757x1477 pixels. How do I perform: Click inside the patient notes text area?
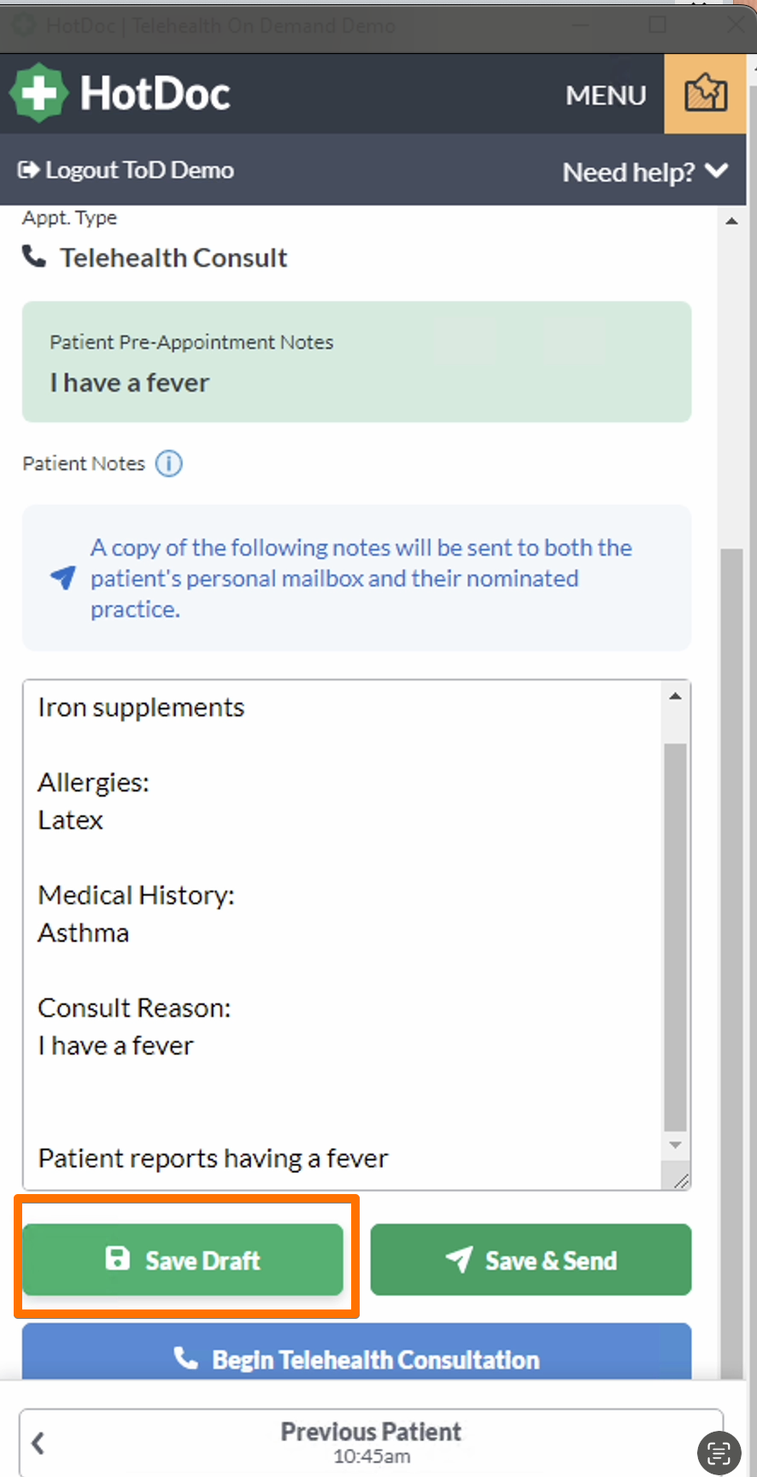(x=343, y=934)
